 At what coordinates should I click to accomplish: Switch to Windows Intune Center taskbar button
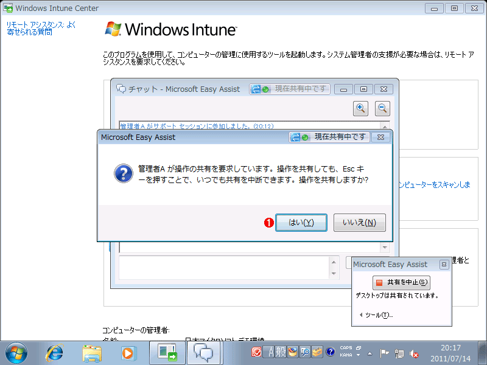pos(167,353)
